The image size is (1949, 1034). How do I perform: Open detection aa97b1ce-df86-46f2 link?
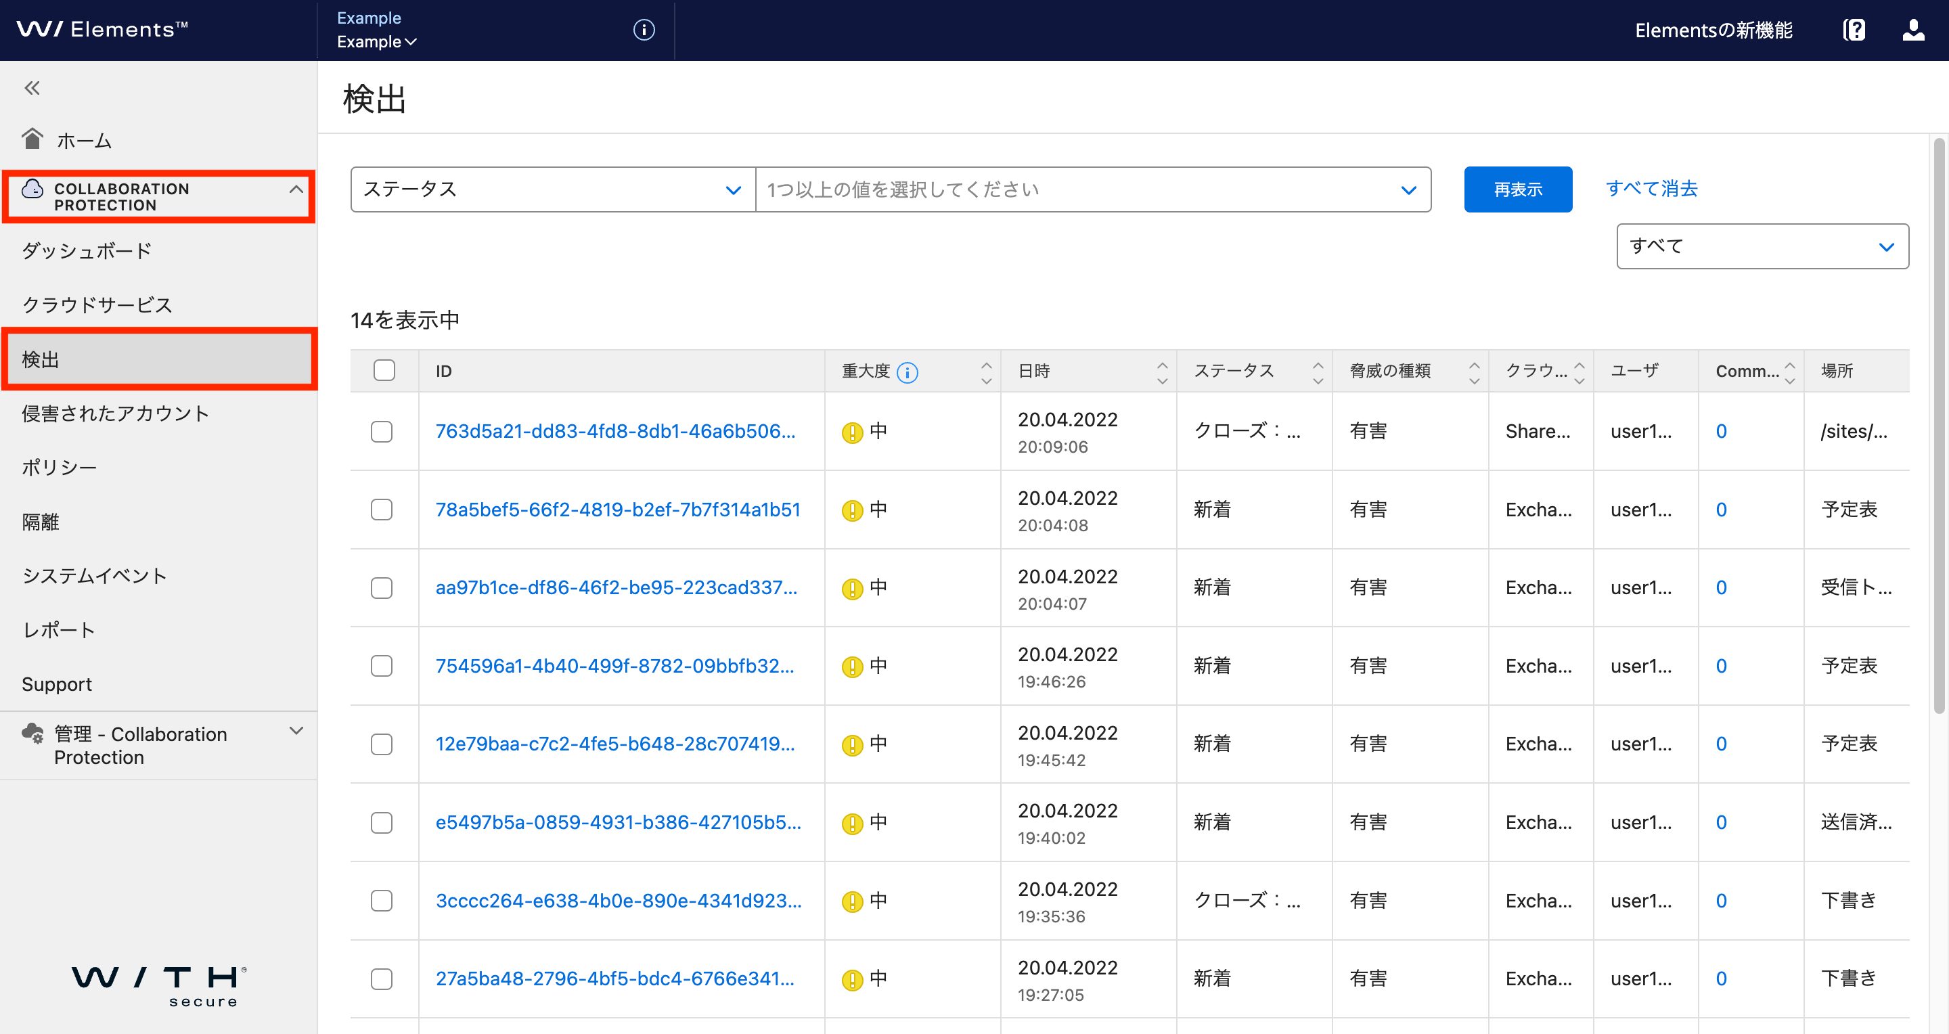pos(616,588)
